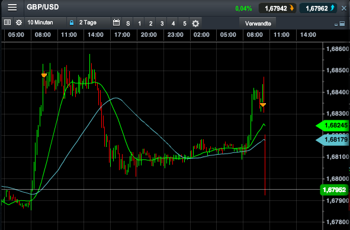Click the 23:00 time axis label
Image resolution: width=350 pixels, height=230 pixels.
pos(175,35)
